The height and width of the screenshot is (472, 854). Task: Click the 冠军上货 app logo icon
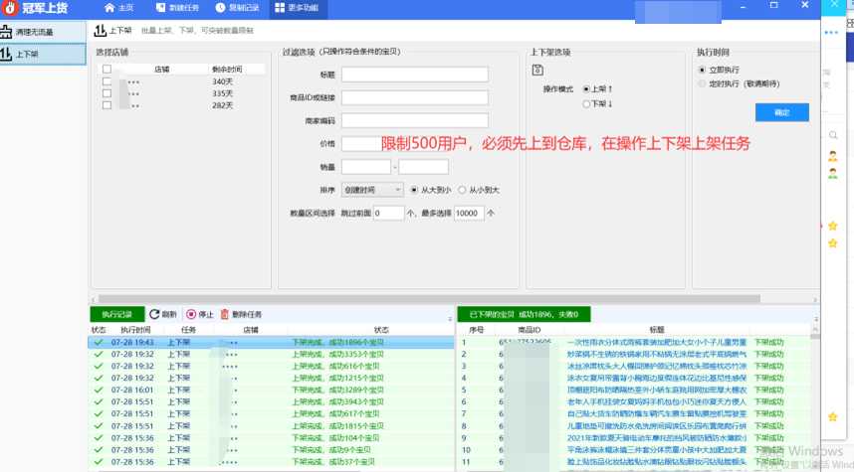11,8
